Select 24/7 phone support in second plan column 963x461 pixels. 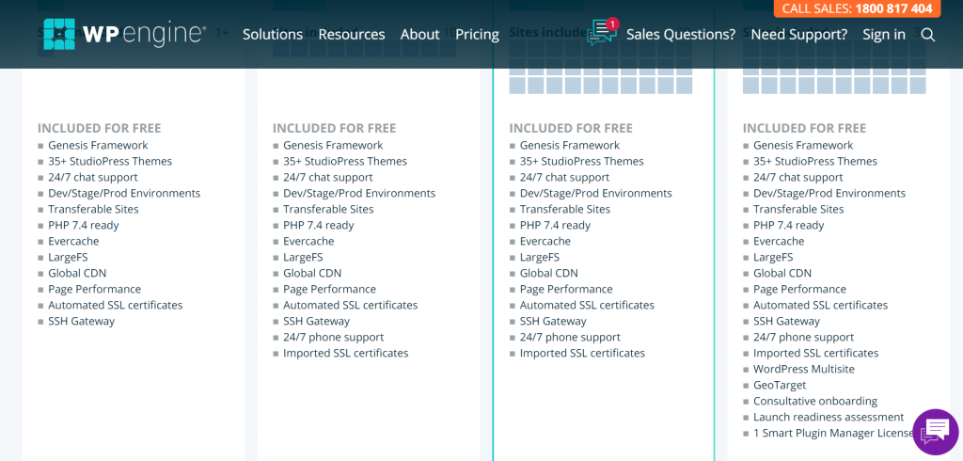[334, 337]
